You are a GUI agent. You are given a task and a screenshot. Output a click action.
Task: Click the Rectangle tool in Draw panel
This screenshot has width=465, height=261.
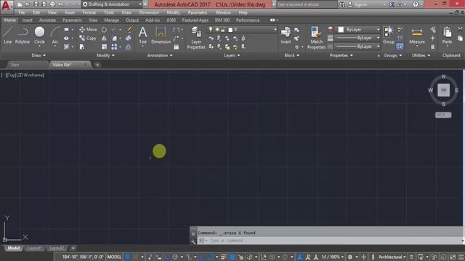tap(66, 30)
